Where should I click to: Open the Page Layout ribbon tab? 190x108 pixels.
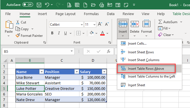(x=65, y=14)
